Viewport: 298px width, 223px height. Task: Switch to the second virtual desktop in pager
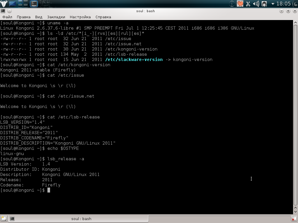[x=26, y=2]
